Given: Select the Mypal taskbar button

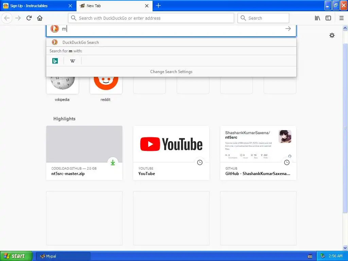Looking at the screenshot, I should [x=63, y=256].
